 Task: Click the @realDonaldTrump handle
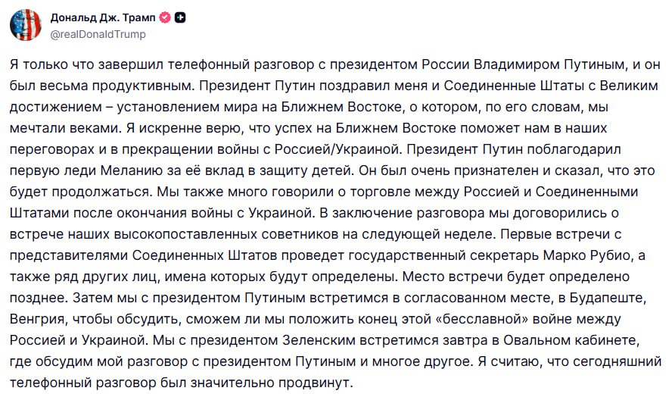pyautogui.click(x=98, y=34)
